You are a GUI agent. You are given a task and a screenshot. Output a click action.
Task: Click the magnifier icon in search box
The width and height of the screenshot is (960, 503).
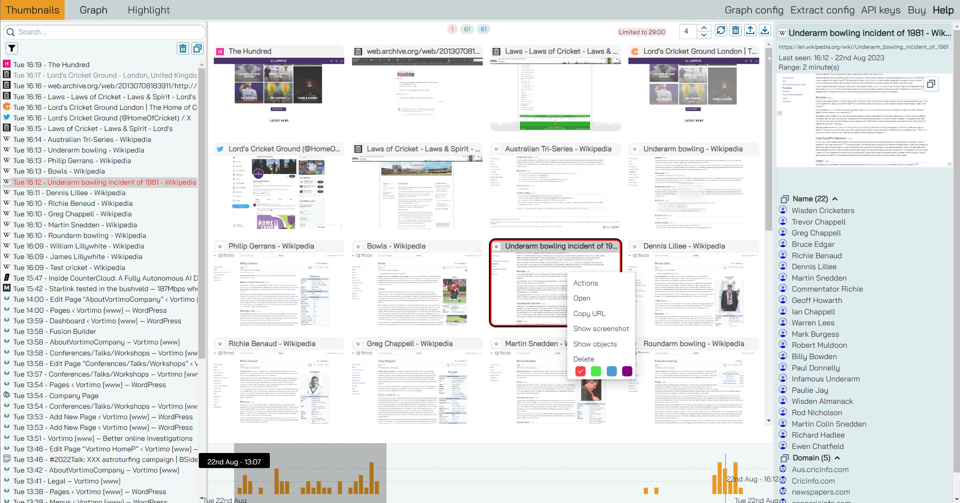(x=11, y=32)
